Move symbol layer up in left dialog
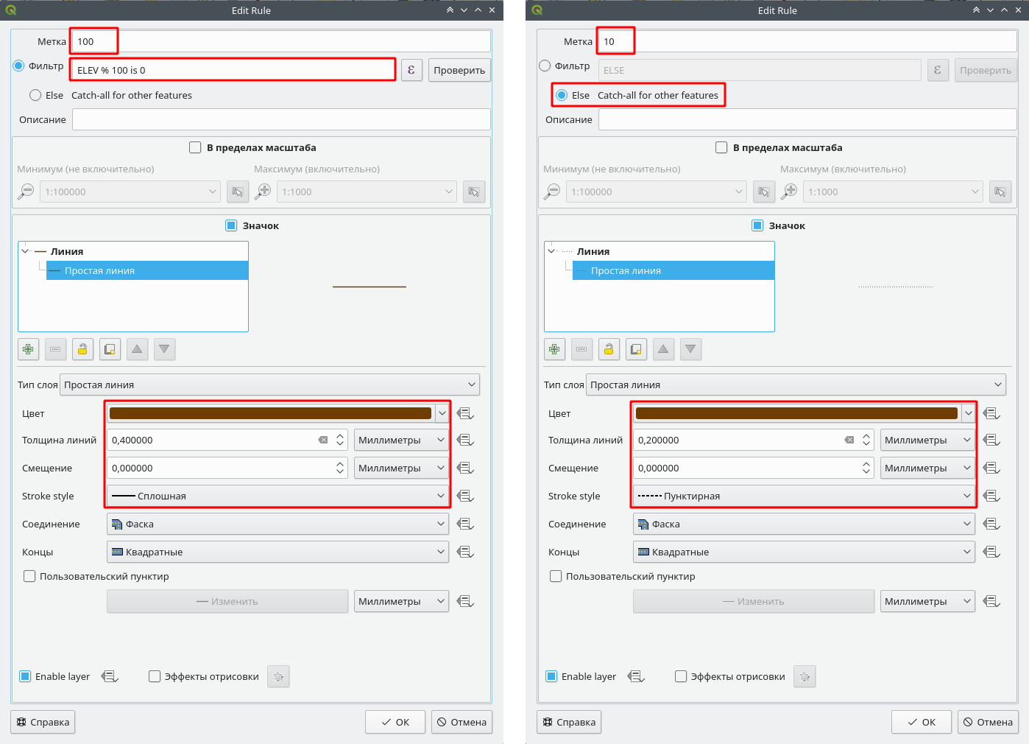Viewport: 1029px width, 744px height. [x=137, y=349]
